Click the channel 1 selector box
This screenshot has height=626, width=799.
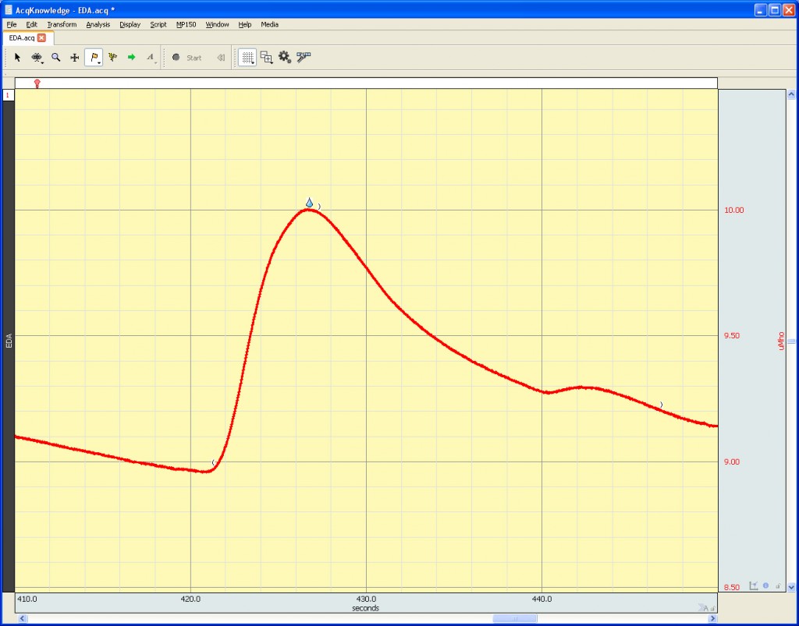(x=8, y=95)
